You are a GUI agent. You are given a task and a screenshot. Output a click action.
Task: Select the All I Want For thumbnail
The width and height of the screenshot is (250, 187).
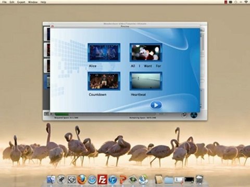(146, 52)
